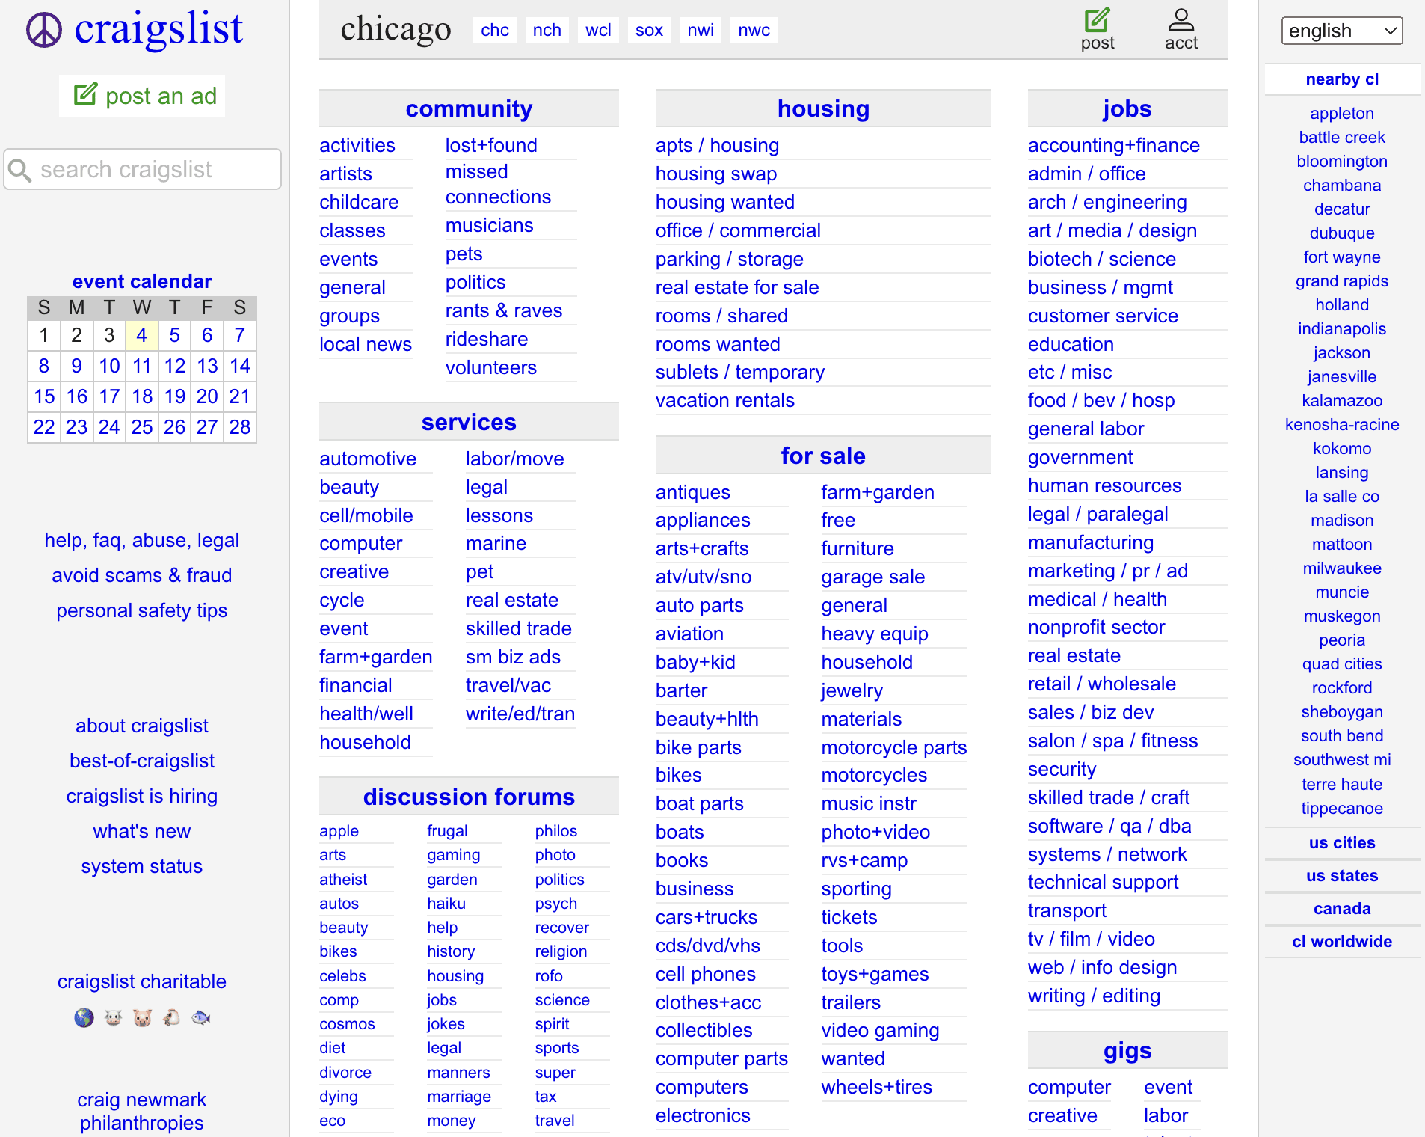
Task: Open the community section header
Action: click(x=469, y=108)
